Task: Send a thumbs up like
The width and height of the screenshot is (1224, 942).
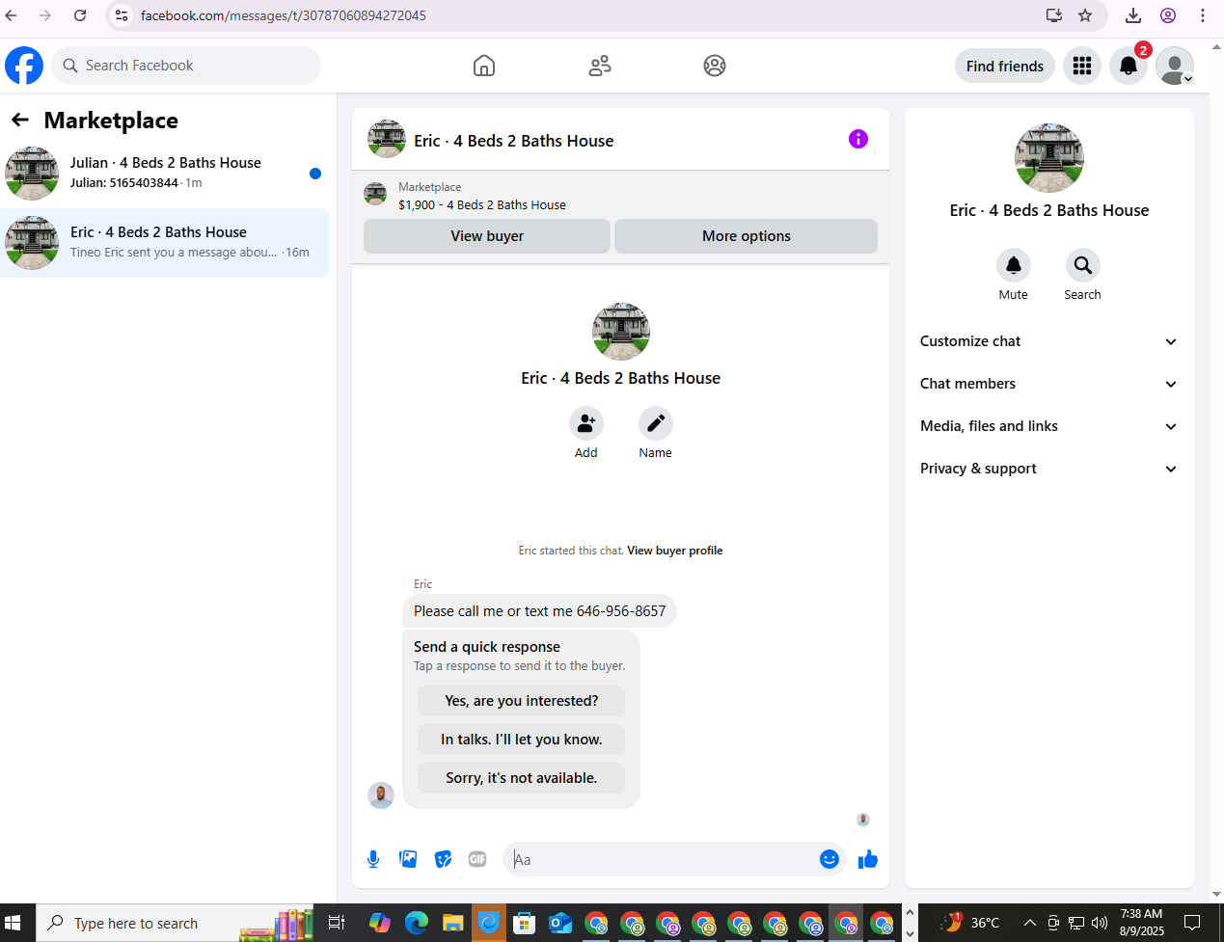Action: pos(868,859)
